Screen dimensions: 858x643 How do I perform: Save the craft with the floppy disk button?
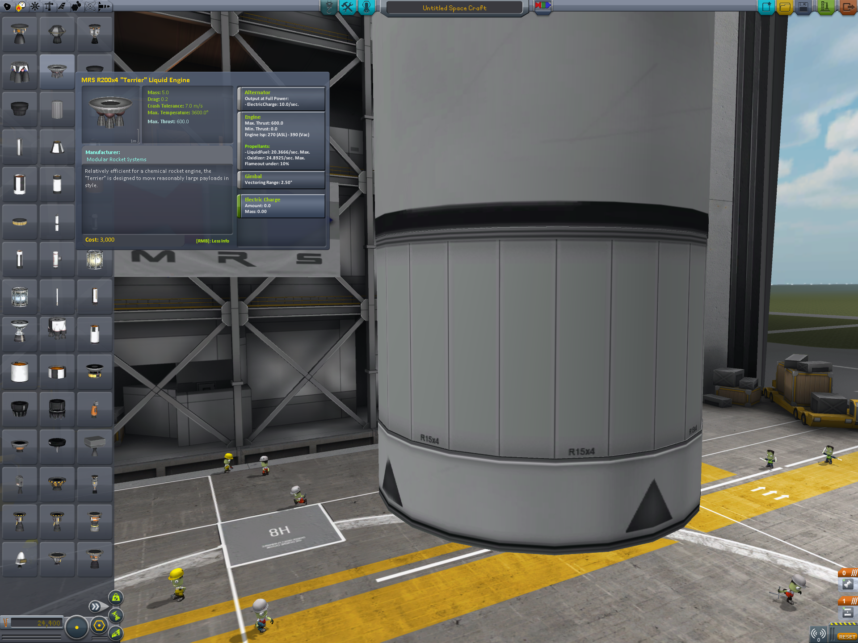(804, 7)
